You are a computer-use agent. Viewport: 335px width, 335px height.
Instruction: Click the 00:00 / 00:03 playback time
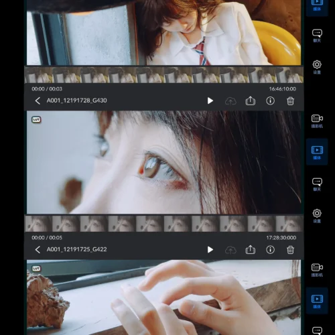coord(47,89)
